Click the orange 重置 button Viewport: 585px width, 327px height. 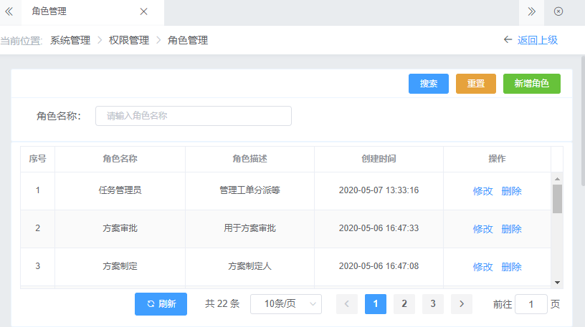[x=476, y=84]
